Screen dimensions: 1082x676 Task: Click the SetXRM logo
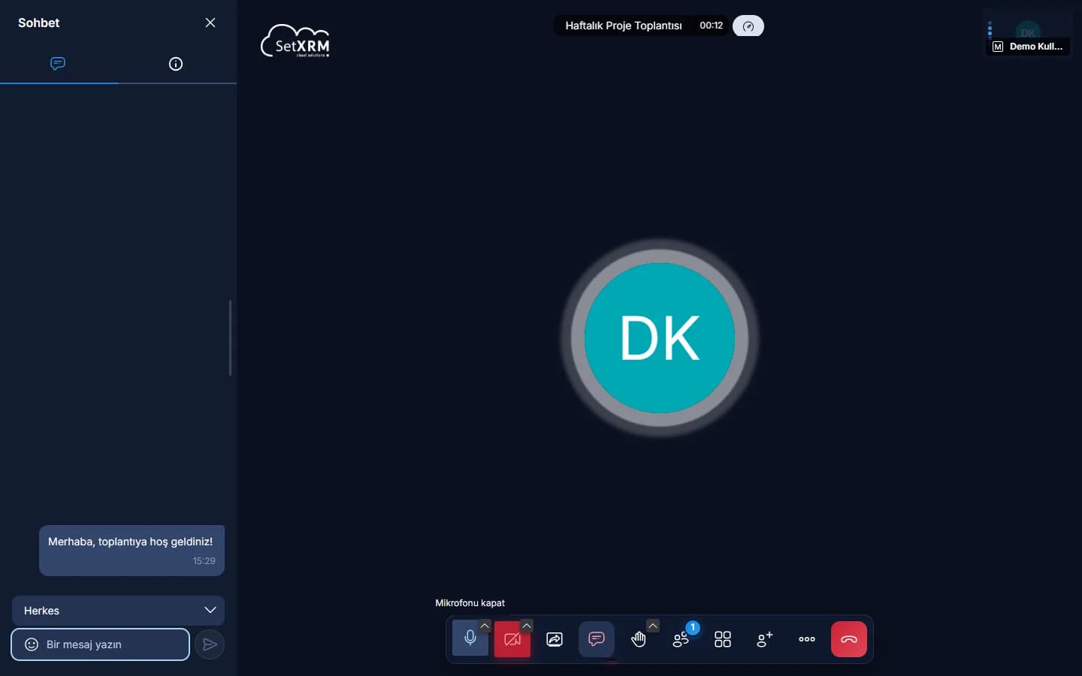tap(295, 41)
